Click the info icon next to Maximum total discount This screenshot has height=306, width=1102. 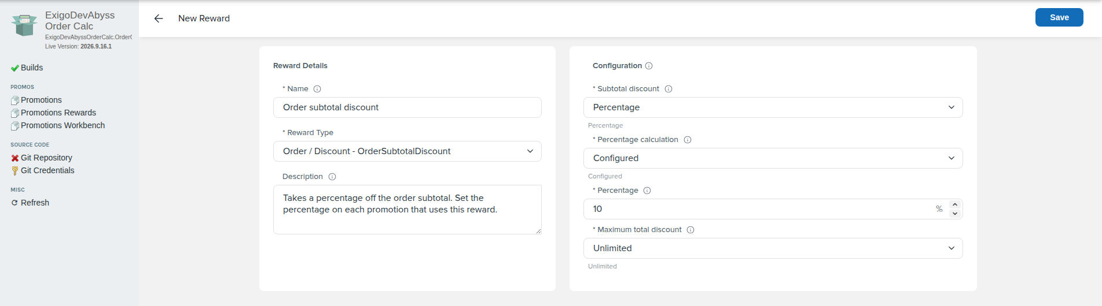click(x=690, y=230)
